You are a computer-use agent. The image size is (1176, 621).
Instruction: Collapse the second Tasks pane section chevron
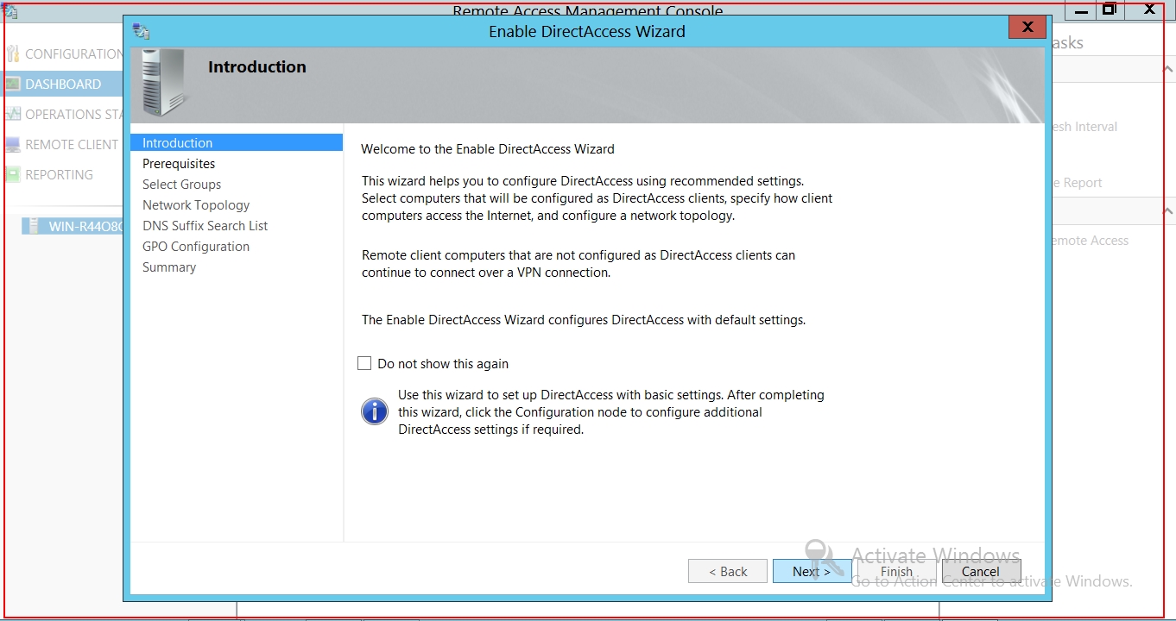(x=1167, y=210)
